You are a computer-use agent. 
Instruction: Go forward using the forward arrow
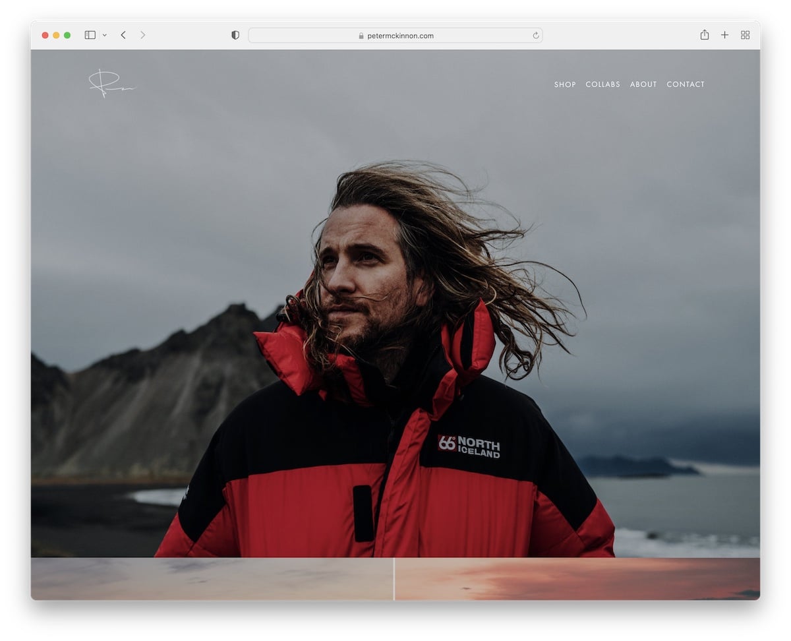pyautogui.click(x=142, y=35)
